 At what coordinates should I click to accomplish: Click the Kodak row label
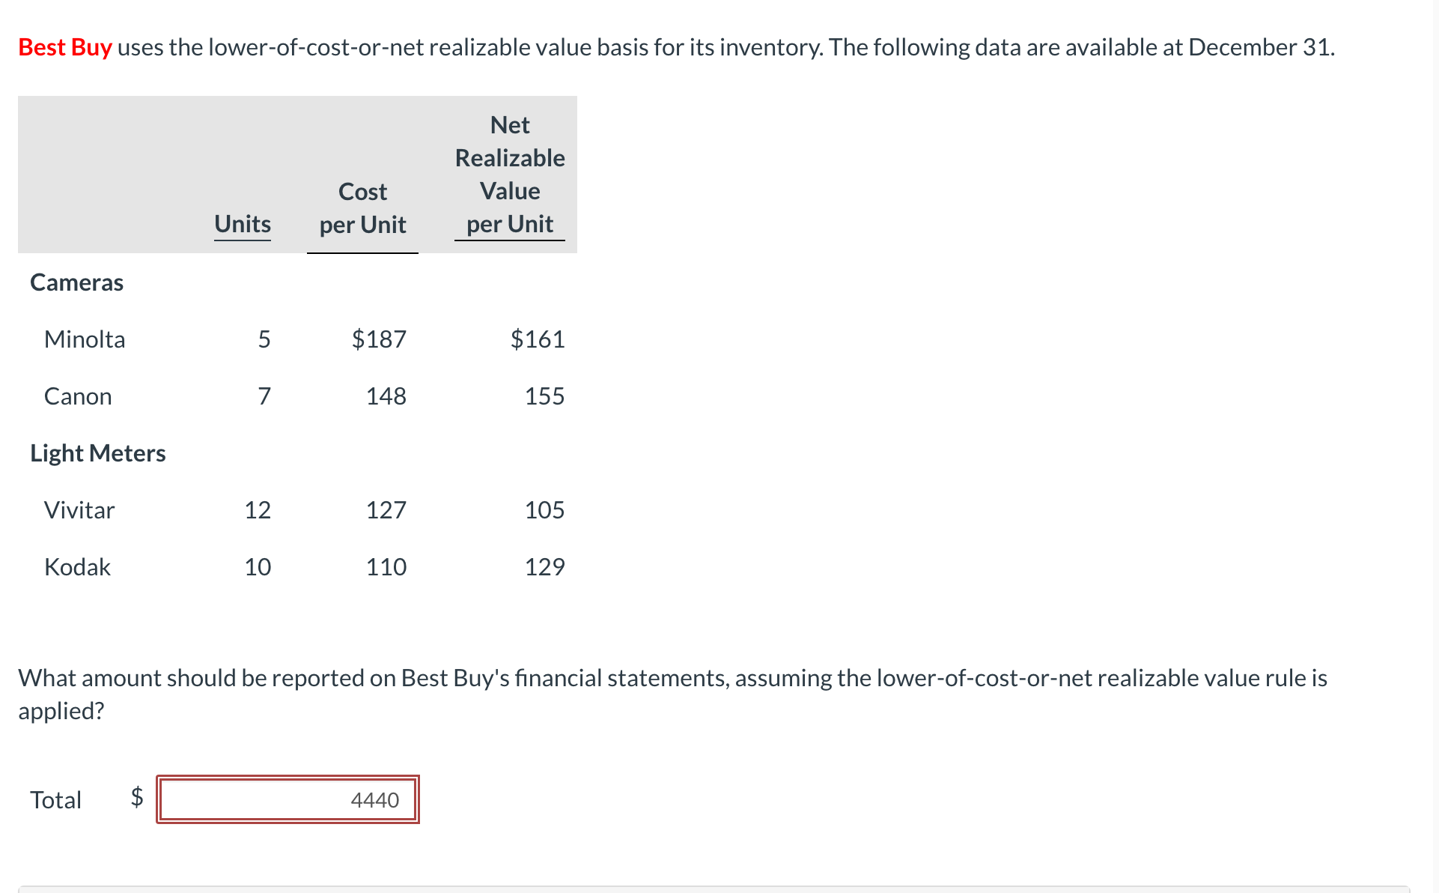pos(77,566)
